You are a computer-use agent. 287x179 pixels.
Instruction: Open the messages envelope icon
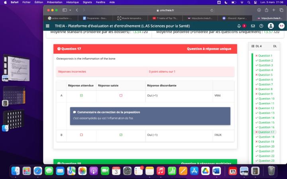(x=253, y=26)
